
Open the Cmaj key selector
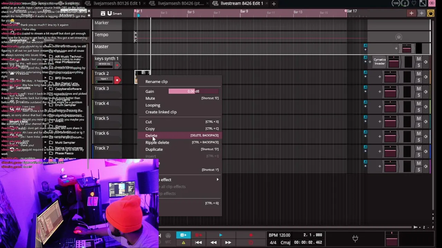285,242
